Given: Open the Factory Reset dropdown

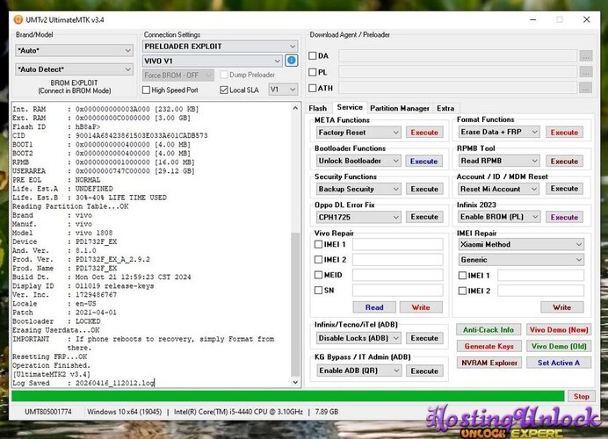Looking at the screenshot, I should (358, 133).
